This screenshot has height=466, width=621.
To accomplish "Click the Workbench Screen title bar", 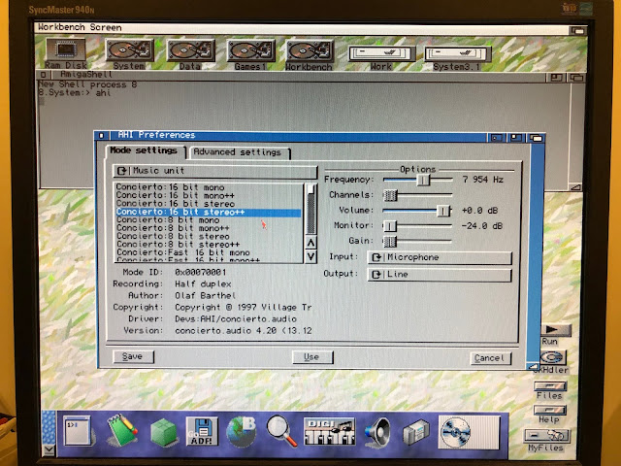I will (301, 28).
